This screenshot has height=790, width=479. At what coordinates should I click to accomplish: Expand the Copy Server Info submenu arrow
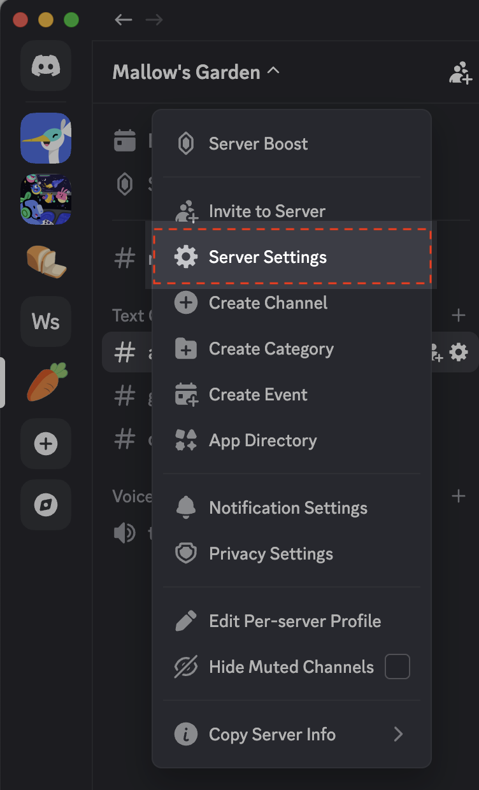point(398,734)
